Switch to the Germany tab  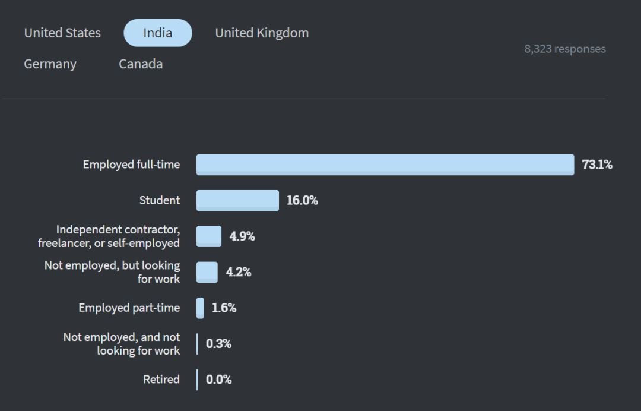pyautogui.click(x=50, y=64)
